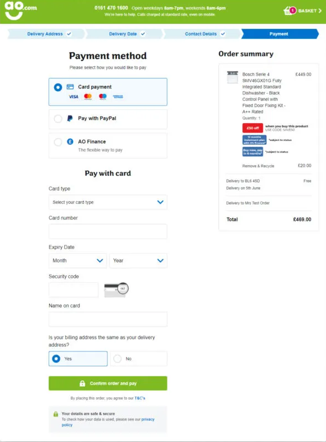Image resolution: width=326 pixels, height=442 pixels.
Task: Click the card number input field
Action: coord(108,231)
